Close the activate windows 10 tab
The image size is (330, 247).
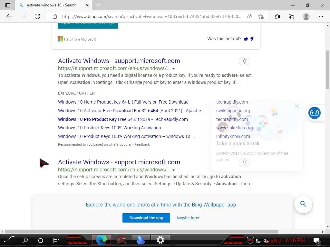click(87, 5)
